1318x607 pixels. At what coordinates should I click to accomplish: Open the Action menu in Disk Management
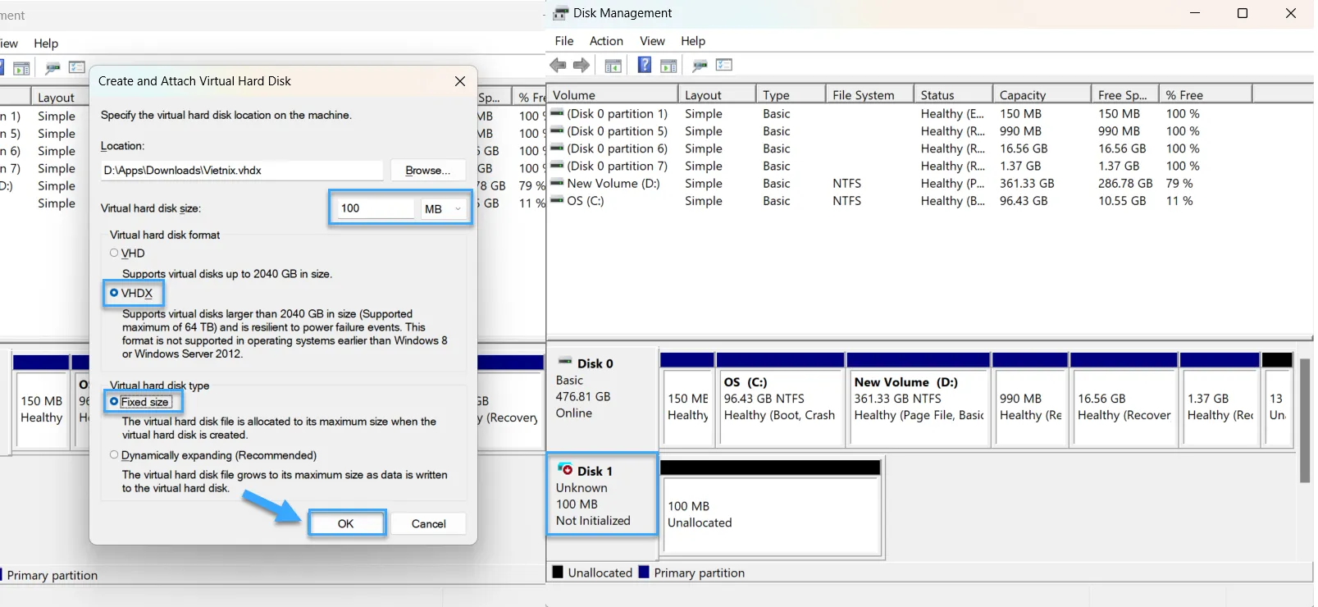click(606, 41)
